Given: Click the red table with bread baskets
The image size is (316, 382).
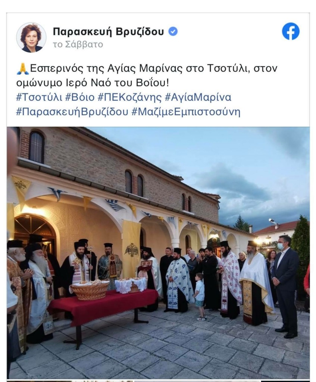Looking at the screenshot, I should (103, 306).
